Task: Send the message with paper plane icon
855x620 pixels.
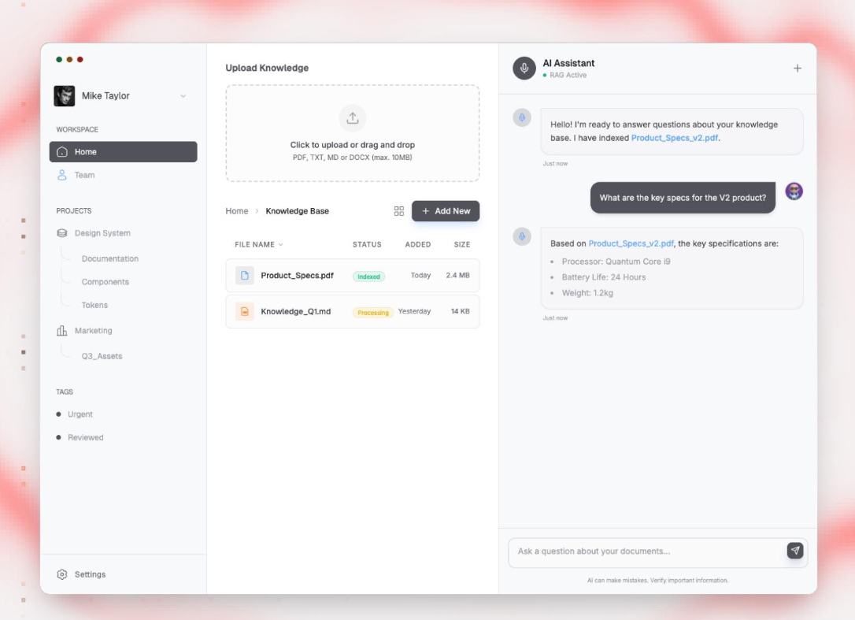Action: [x=795, y=550]
